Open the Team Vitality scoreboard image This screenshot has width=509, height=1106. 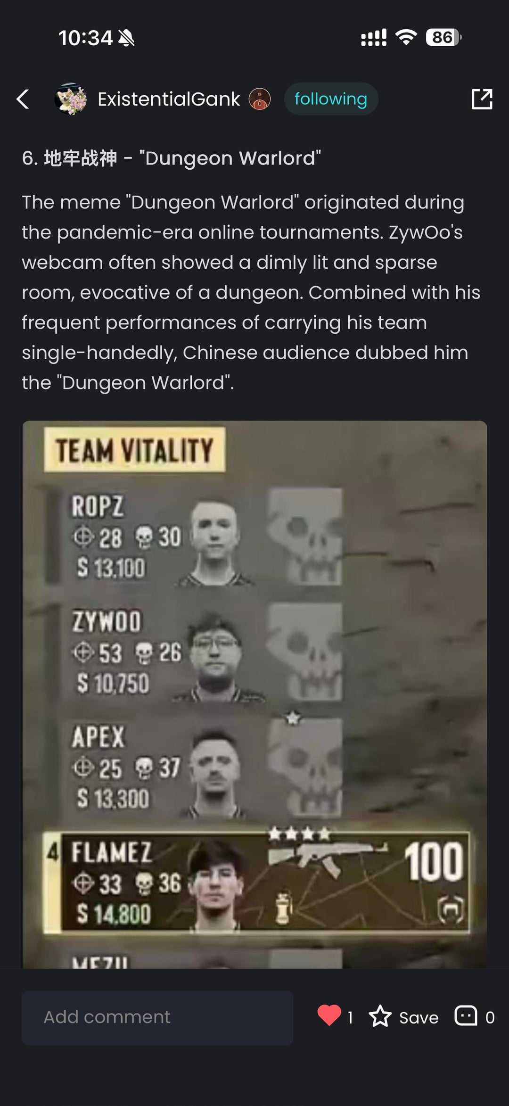(x=254, y=694)
